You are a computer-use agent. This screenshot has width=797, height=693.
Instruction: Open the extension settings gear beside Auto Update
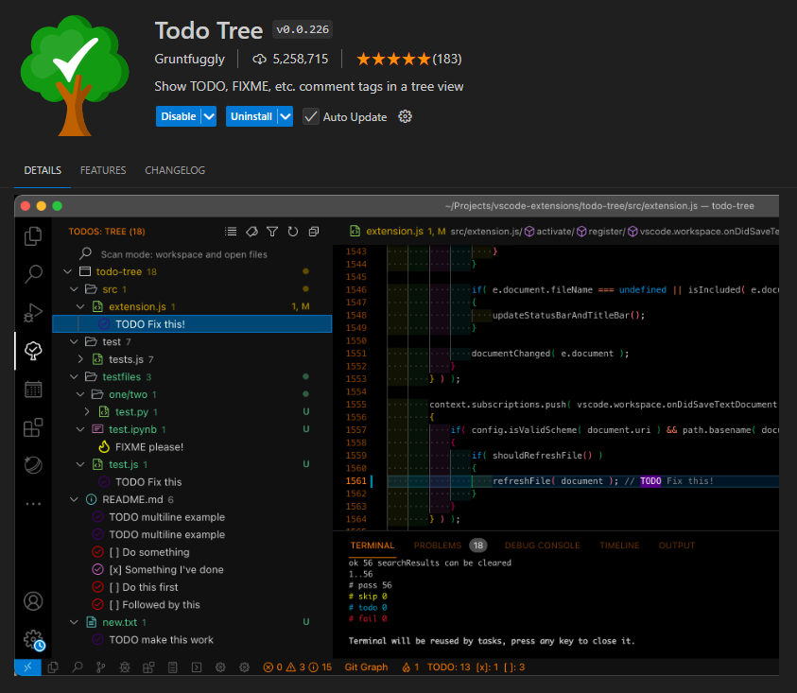click(405, 116)
